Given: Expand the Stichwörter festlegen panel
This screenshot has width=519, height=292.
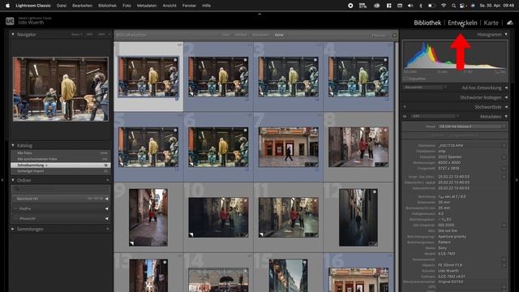Looking at the screenshot, I should [x=506, y=97].
